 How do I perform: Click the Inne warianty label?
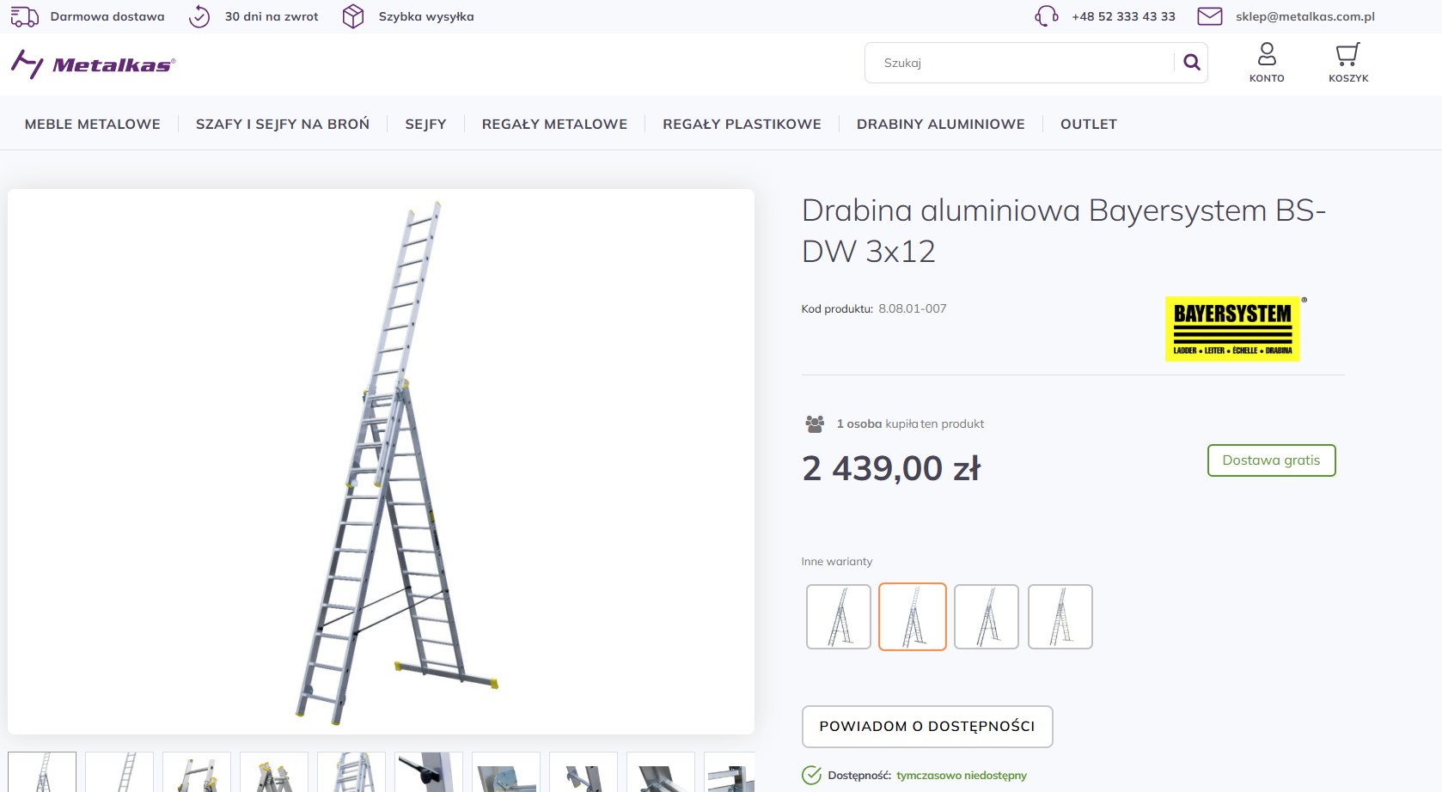point(837,562)
